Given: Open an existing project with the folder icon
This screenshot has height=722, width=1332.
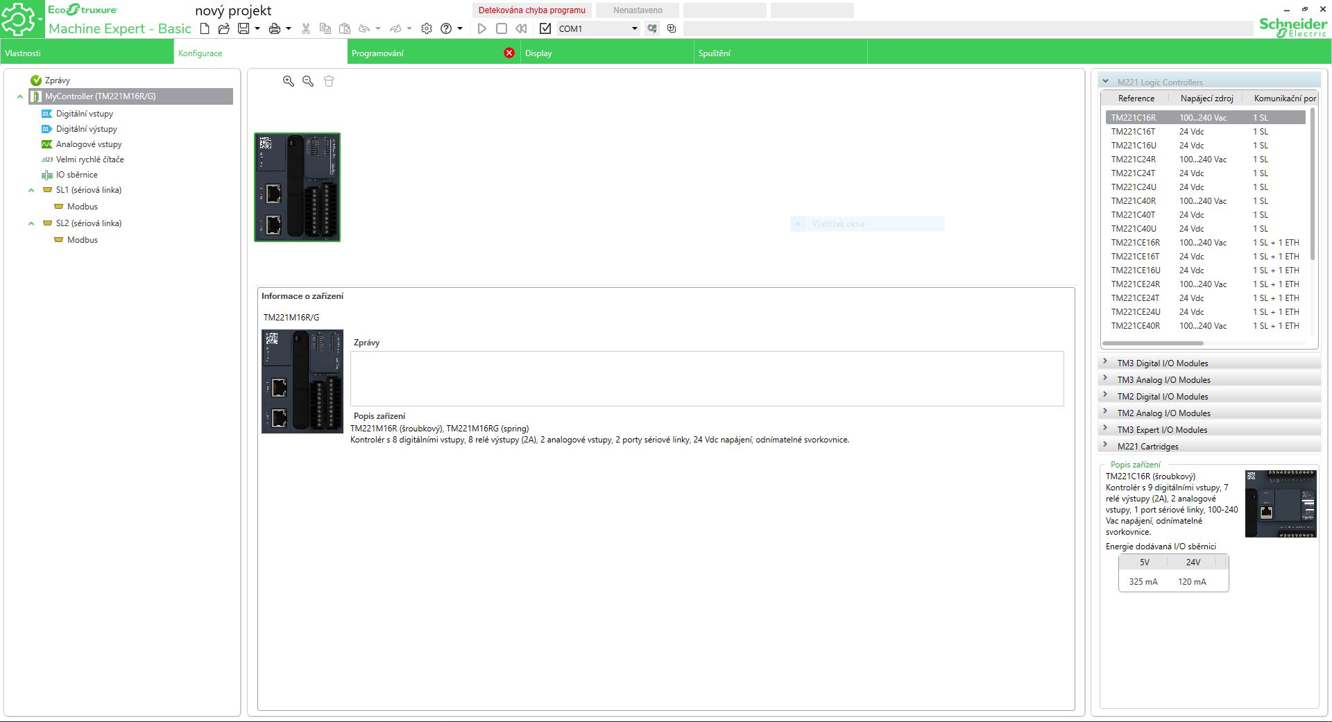Looking at the screenshot, I should pyautogui.click(x=223, y=28).
